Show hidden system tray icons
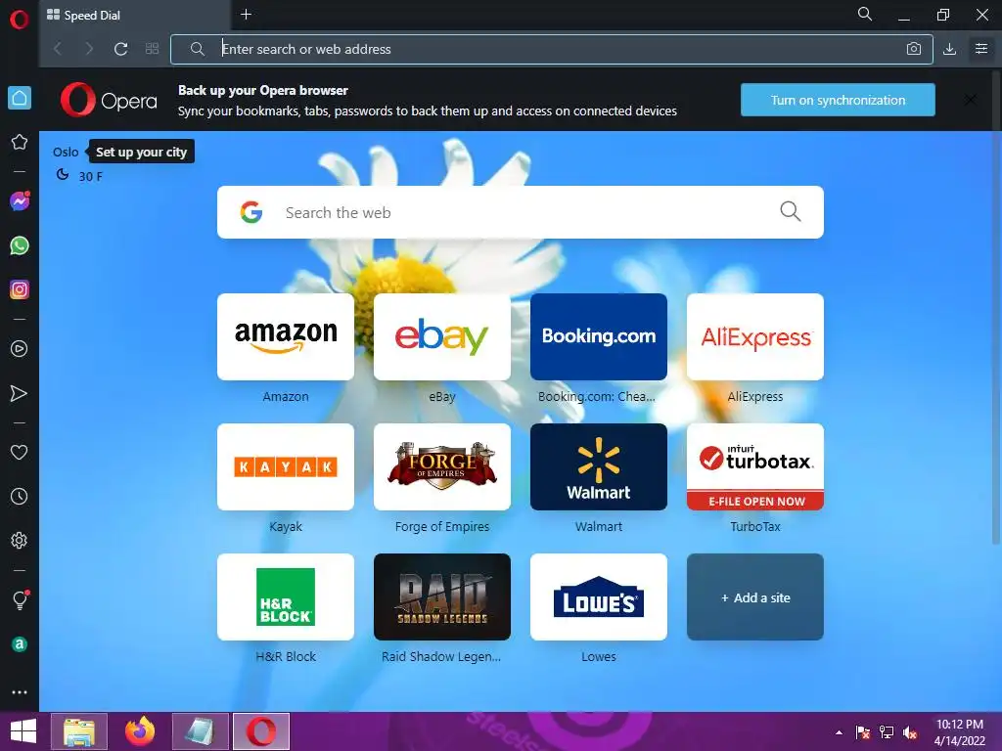 coord(839,732)
